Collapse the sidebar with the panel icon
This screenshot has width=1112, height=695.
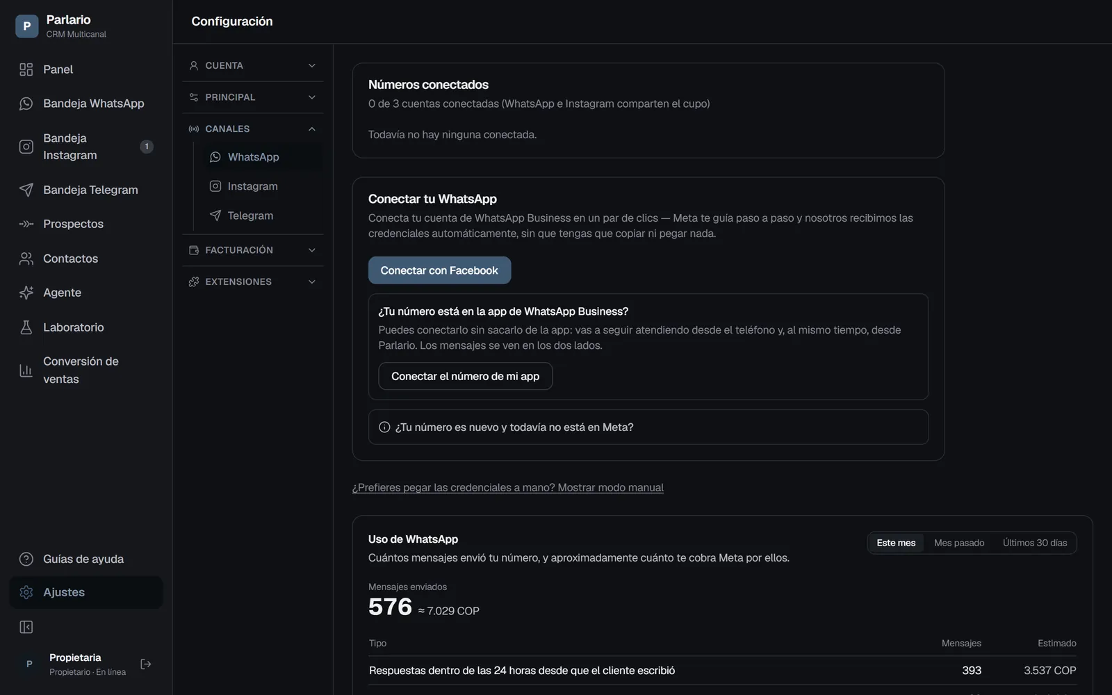[26, 628]
